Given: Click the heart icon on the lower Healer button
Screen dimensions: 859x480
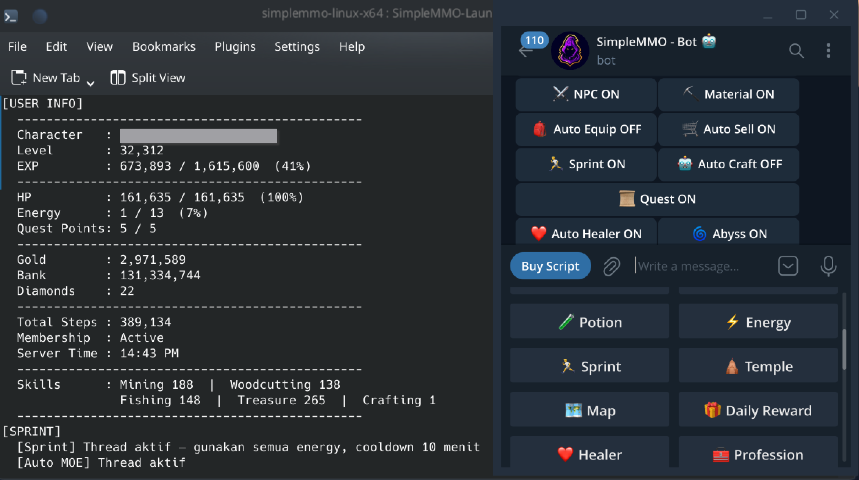Looking at the screenshot, I should tap(565, 454).
